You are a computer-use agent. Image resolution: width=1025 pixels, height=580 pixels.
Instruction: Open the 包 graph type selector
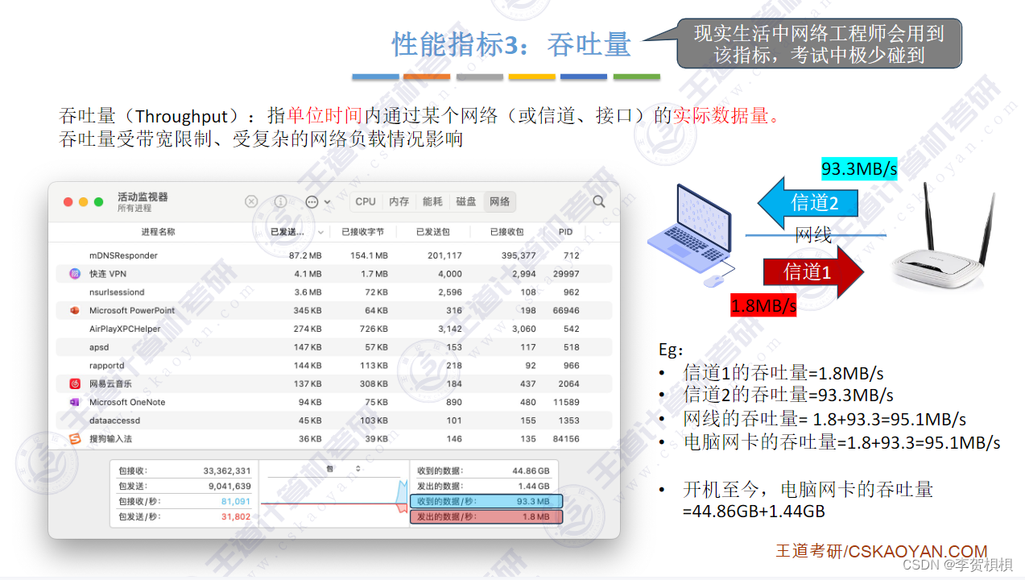(343, 469)
